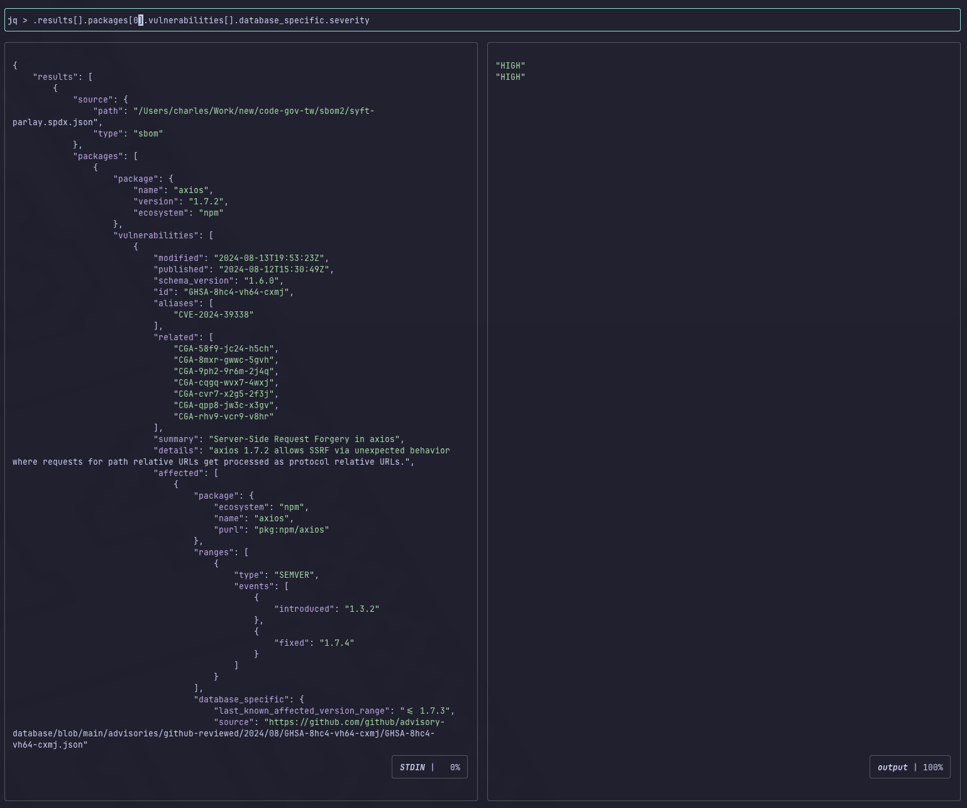The image size is (967, 808).
Task: Click related entry "CGA-cvr7-x2g5-2f3j"
Action: (x=224, y=394)
